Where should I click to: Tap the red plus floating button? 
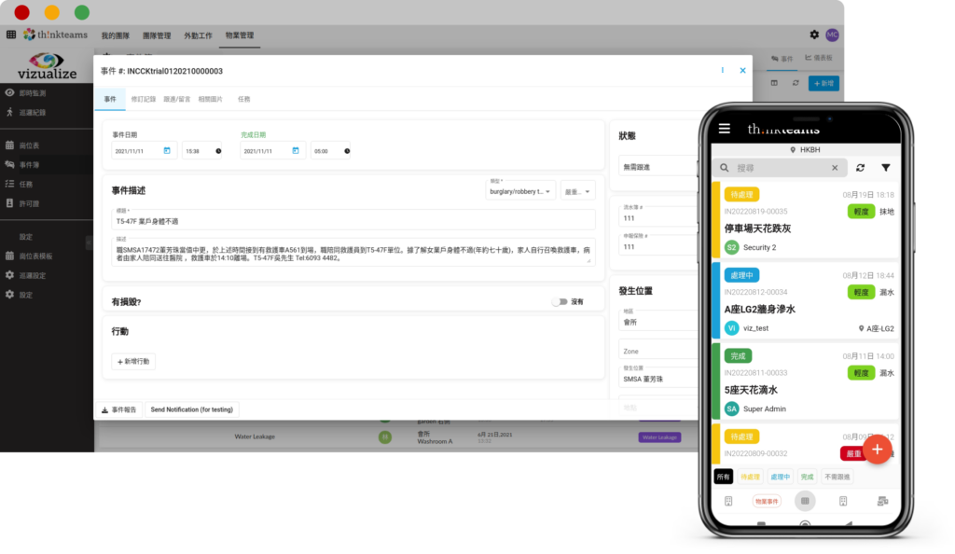[876, 450]
